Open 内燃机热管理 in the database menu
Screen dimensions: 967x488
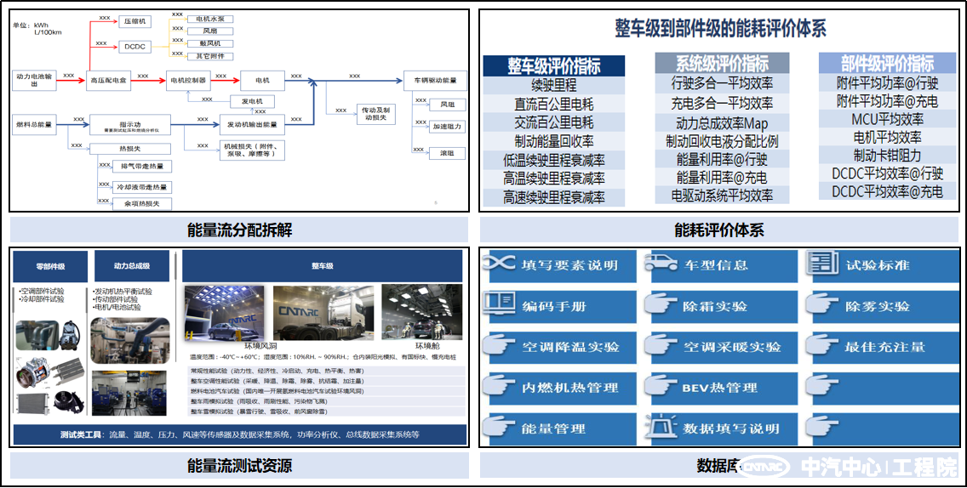569,388
